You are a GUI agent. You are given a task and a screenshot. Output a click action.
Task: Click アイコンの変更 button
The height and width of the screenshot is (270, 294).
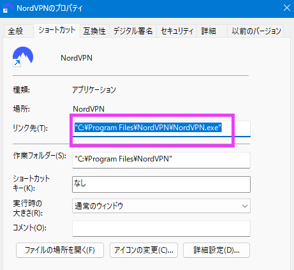point(143,250)
